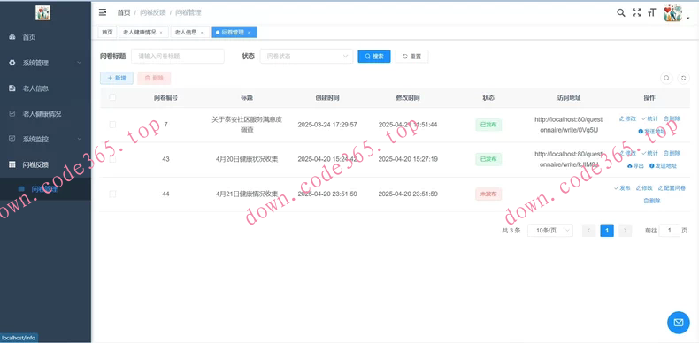Focus the 前往 page number input
The height and width of the screenshot is (343, 699).
[669, 231]
